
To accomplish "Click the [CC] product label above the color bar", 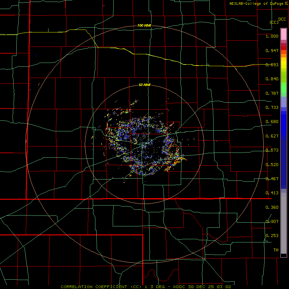I will (x=274, y=22).
